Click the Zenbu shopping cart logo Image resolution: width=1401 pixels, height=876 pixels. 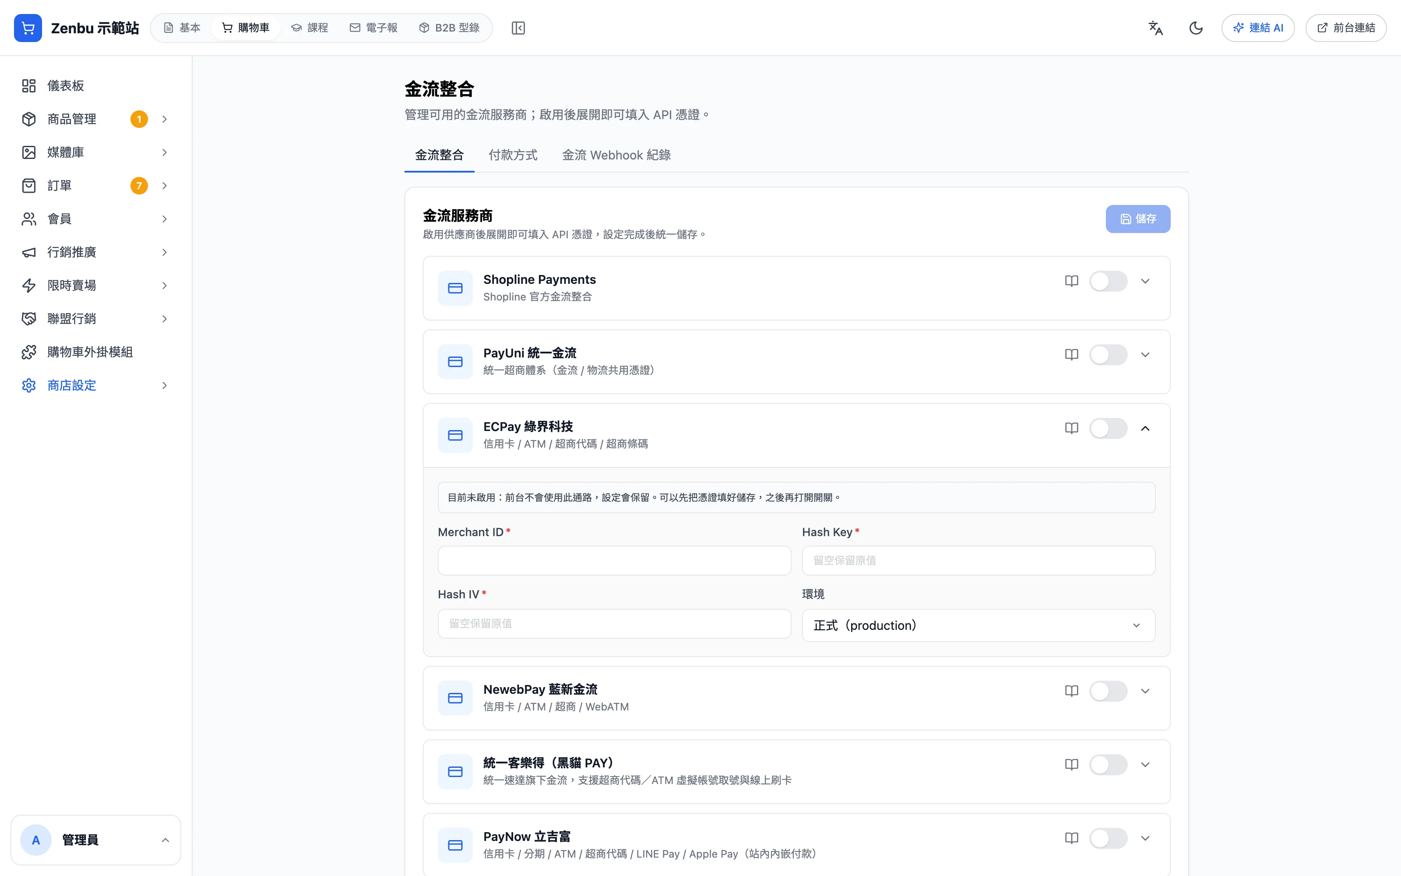28,28
